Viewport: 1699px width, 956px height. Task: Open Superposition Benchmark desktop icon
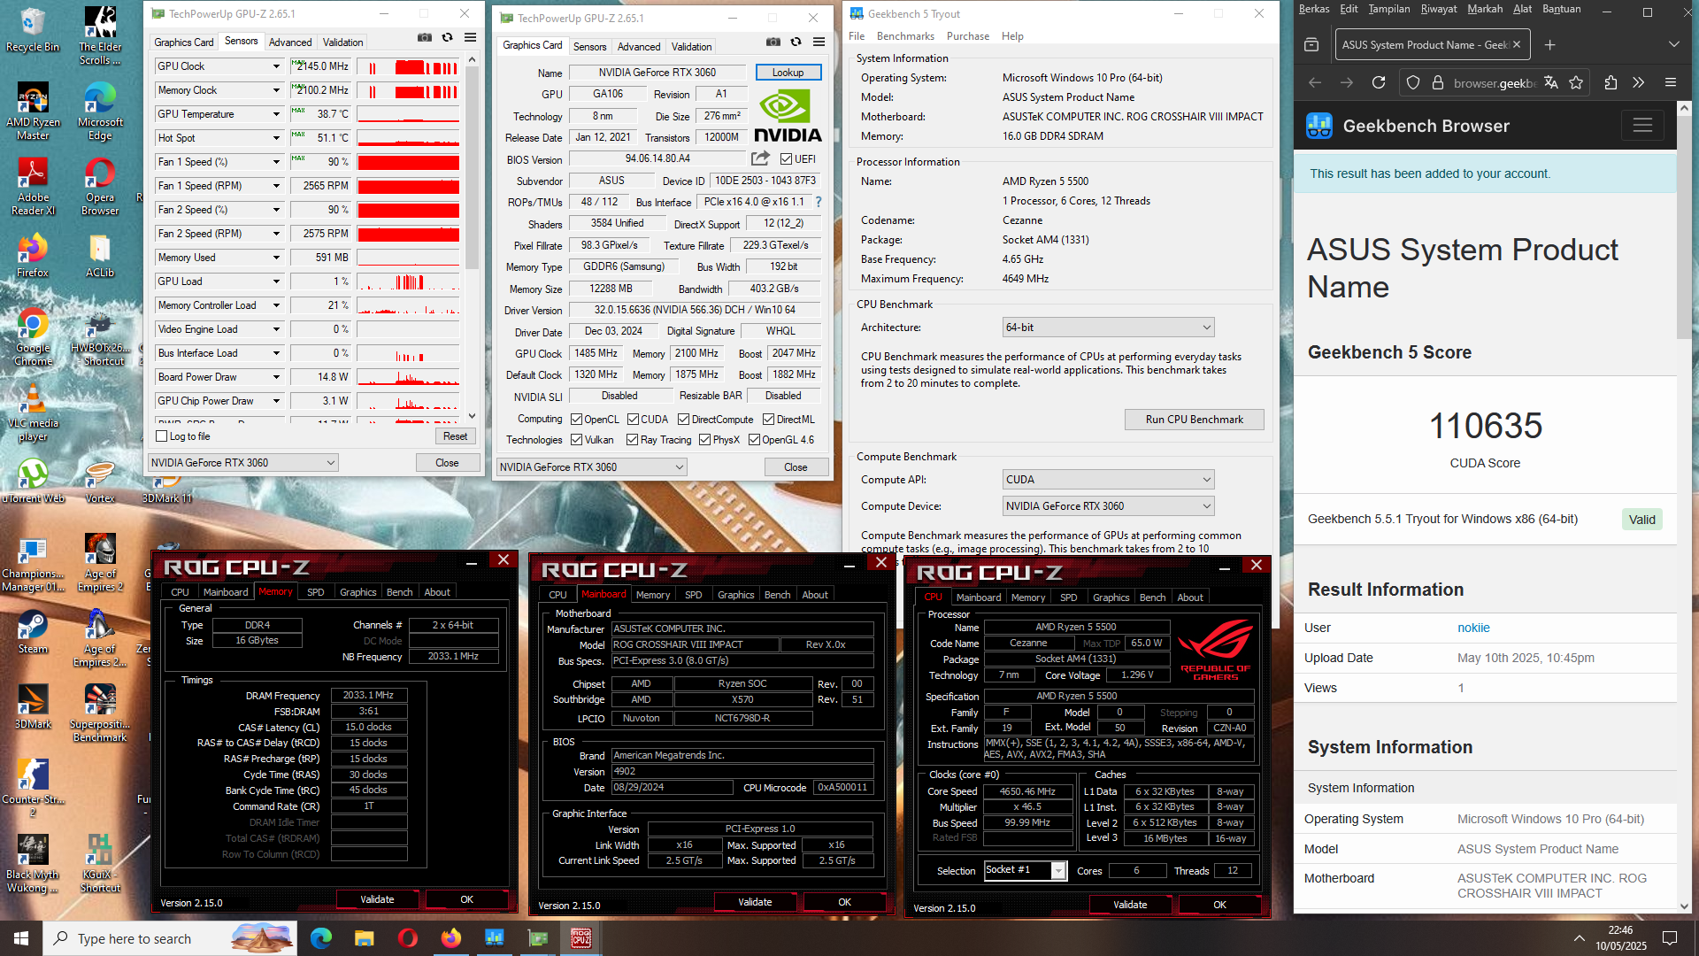click(x=100, y=713)
